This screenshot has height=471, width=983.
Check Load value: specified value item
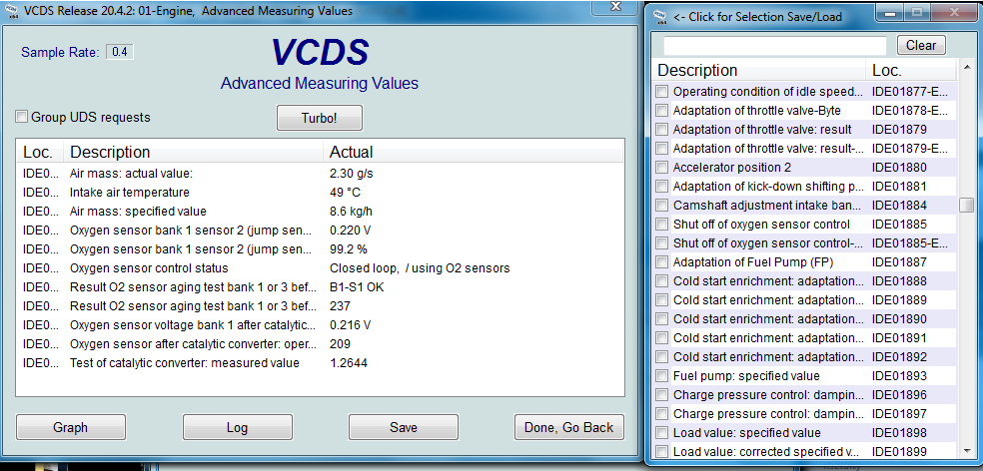662,433
